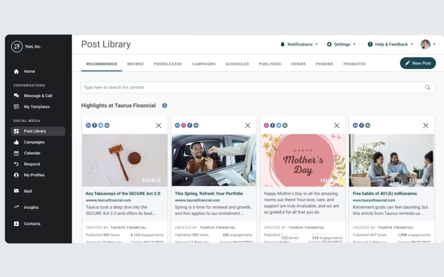Click 'Published 202 times' text

click(191, 235)
